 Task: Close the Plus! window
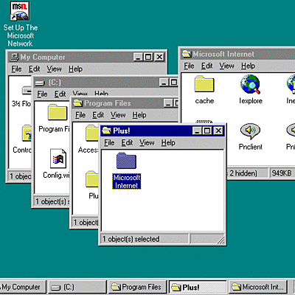pos(218,131)
